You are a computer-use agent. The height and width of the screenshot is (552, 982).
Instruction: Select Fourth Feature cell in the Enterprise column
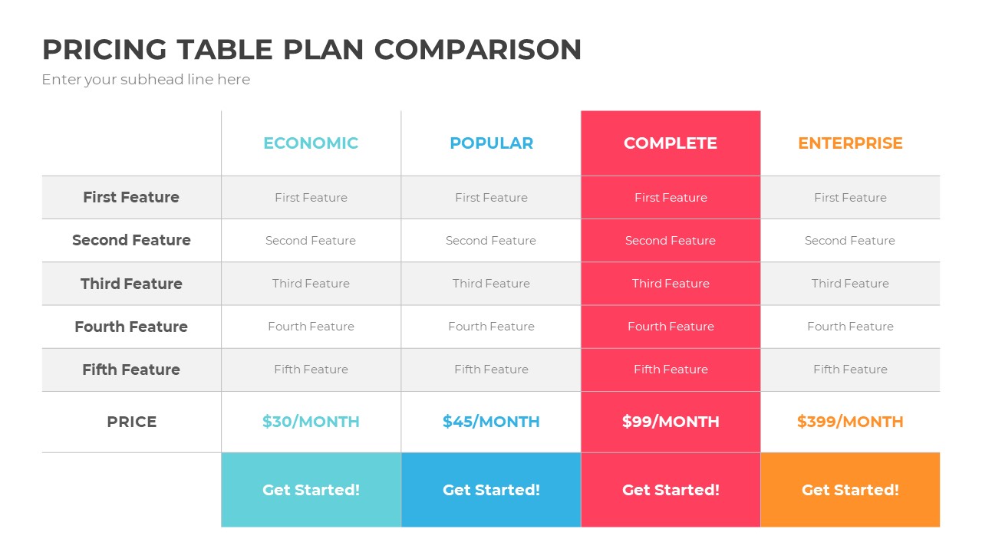(x=850, y=327)
